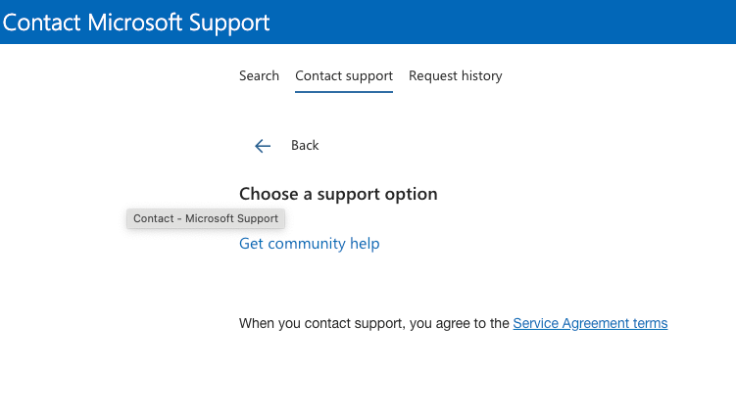The height and width of the screenshot is (418, 736).
Task: Click the left-pointing back arrow icon
Action: (262, 146)
